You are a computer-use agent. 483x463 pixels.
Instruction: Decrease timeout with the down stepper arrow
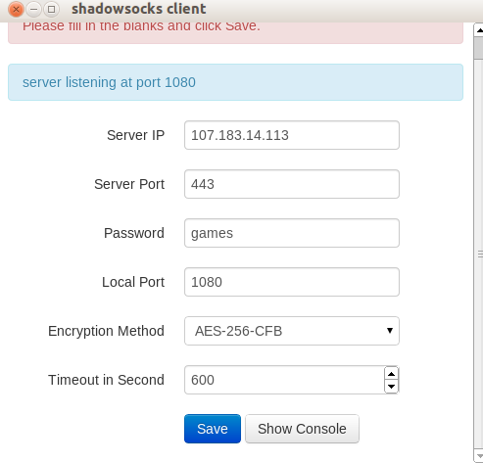pyautogui.click(x=391, y=387)
